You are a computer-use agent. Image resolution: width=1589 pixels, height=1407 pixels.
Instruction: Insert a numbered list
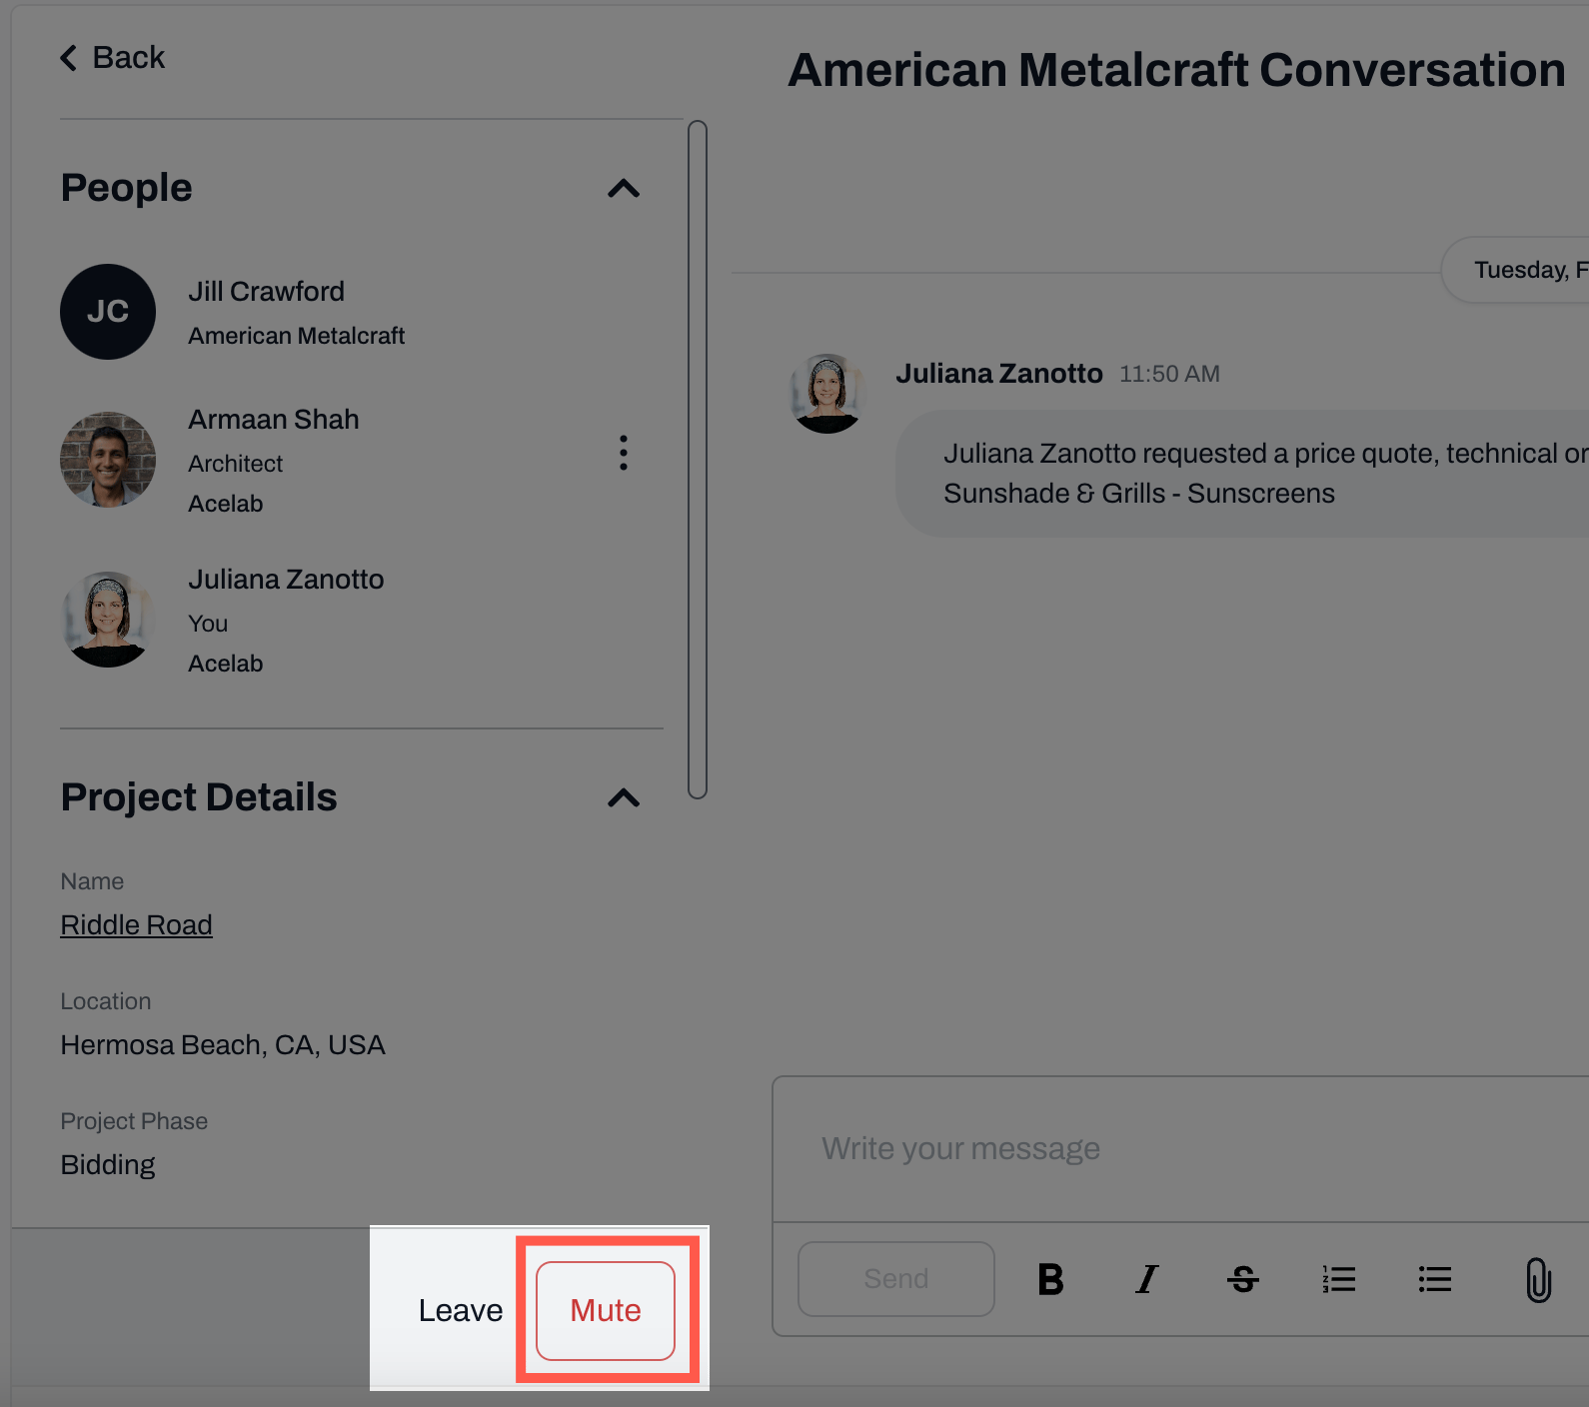click(1338, 1279)
